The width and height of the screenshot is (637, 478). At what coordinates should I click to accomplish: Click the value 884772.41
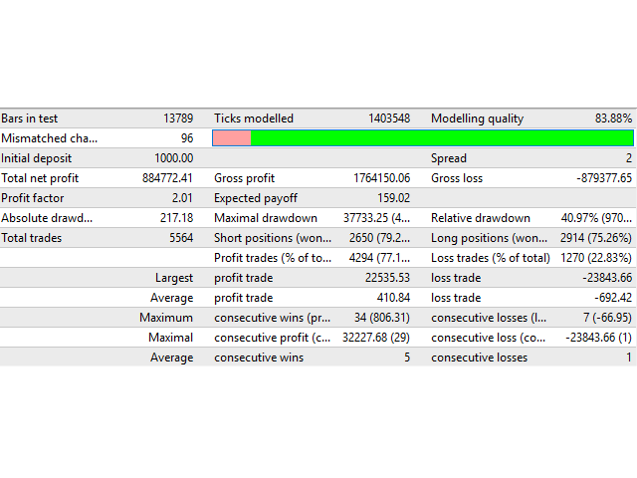coord(167,178)
